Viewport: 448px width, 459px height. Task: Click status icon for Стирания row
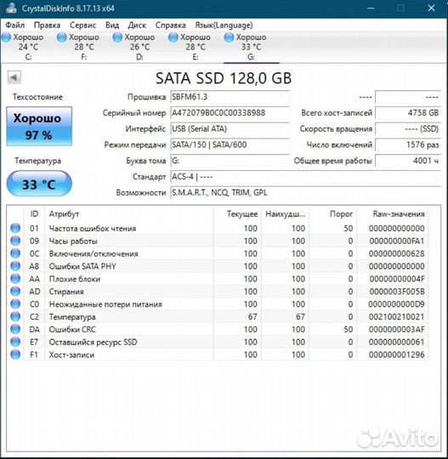click(x=15, y=292)
